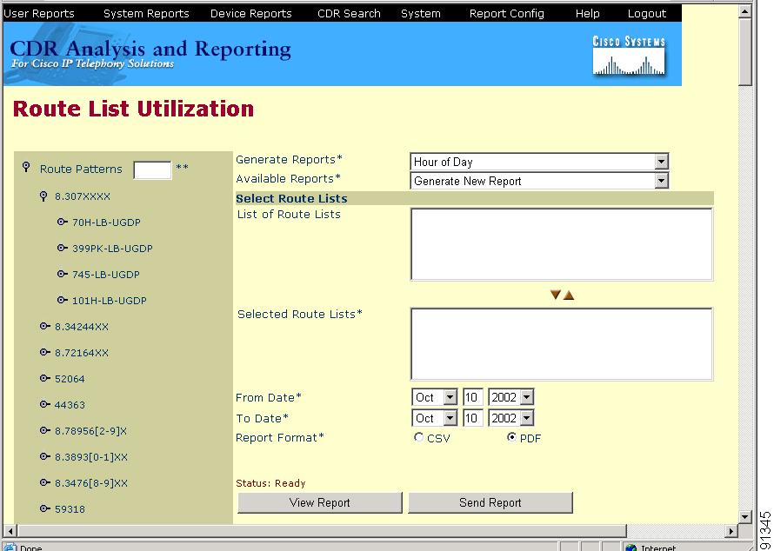Open the User Reports menu
This screenshot has height=551, width=774.
click(39, 13)
